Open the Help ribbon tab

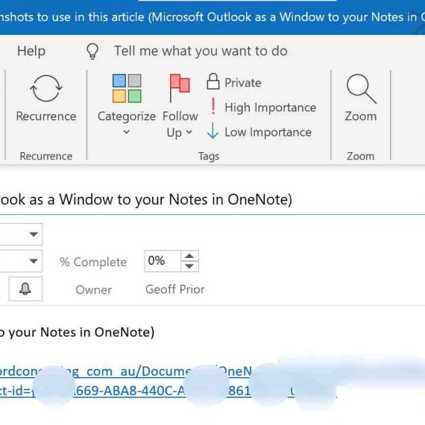point(31,51)
